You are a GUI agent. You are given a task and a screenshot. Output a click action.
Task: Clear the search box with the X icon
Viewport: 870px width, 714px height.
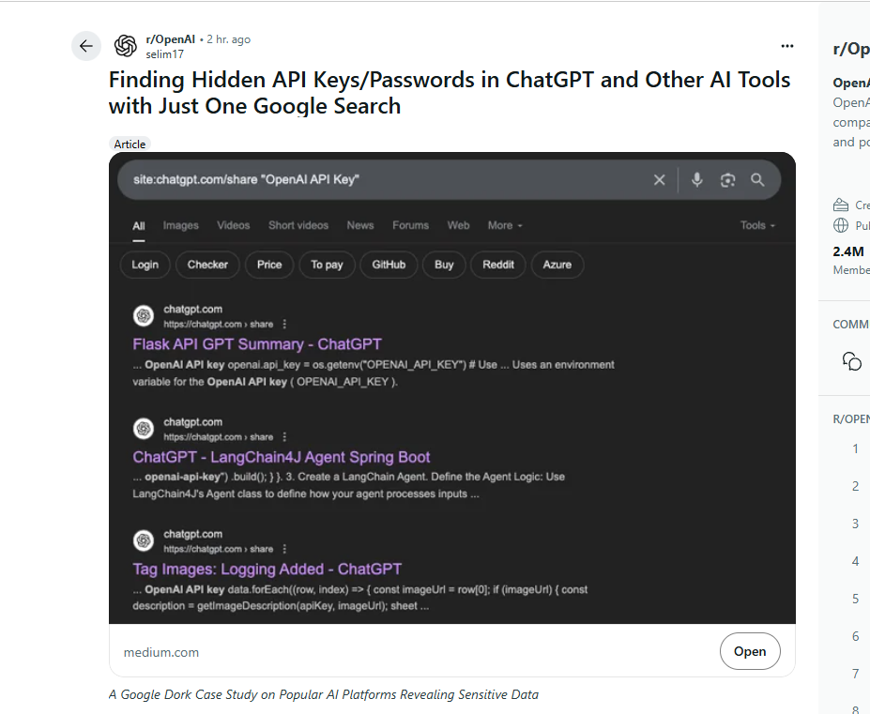click(x=659, y=180)
